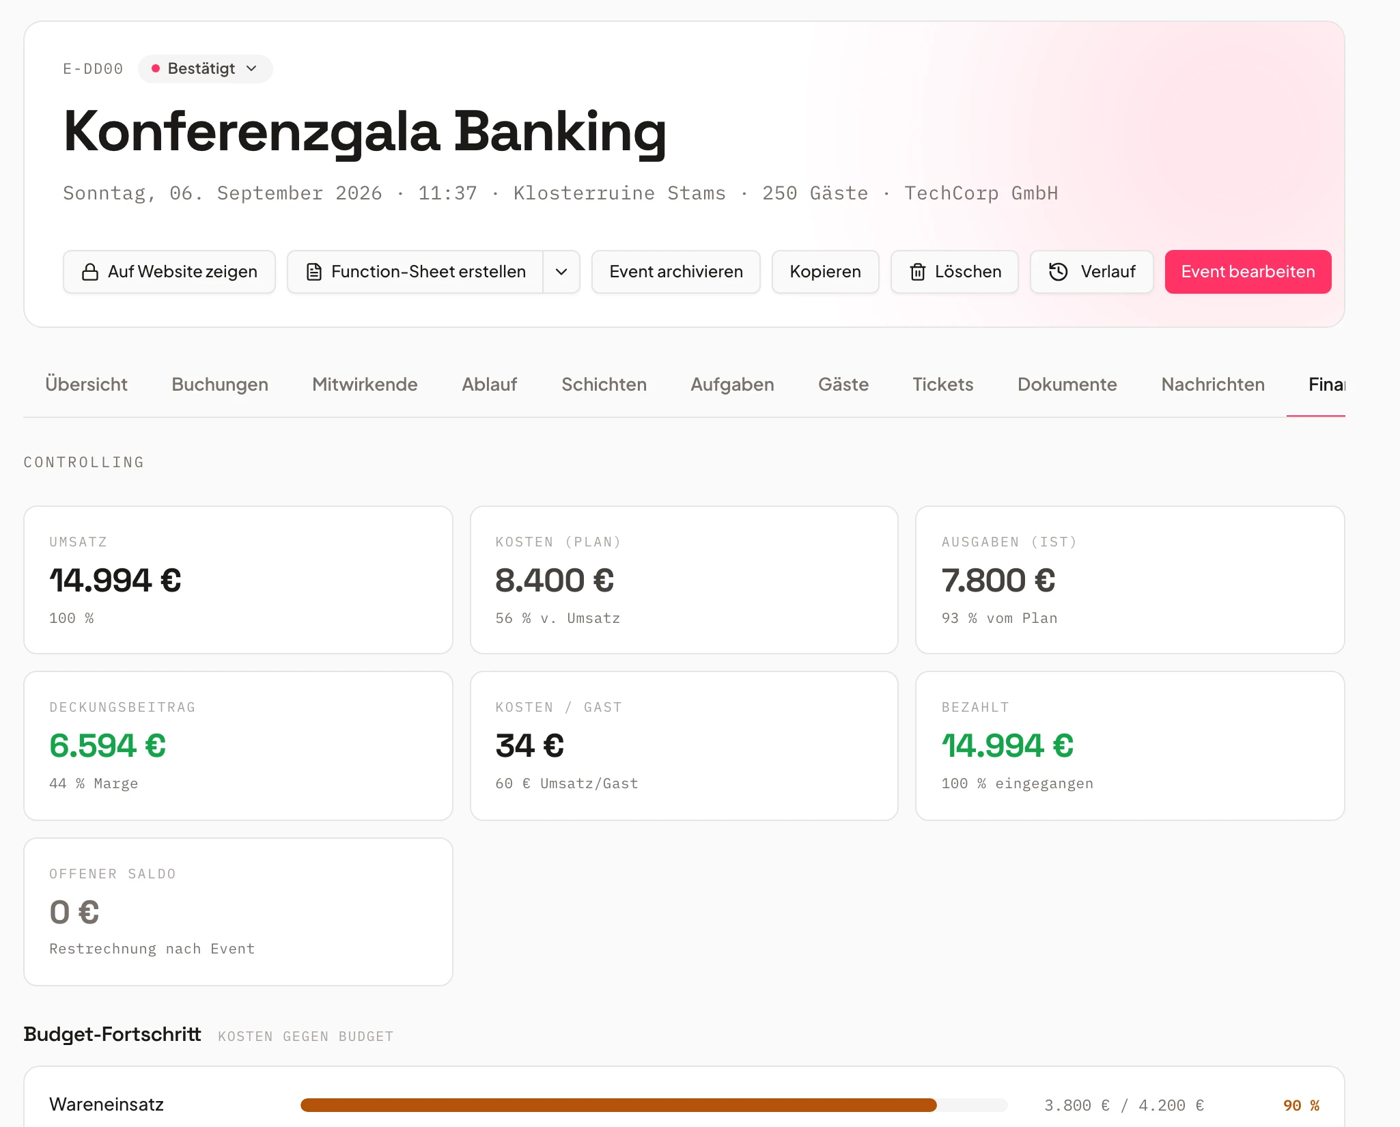Select the Deckungsbeitrag card
1400x1127 pixels.
coord(238,746)
